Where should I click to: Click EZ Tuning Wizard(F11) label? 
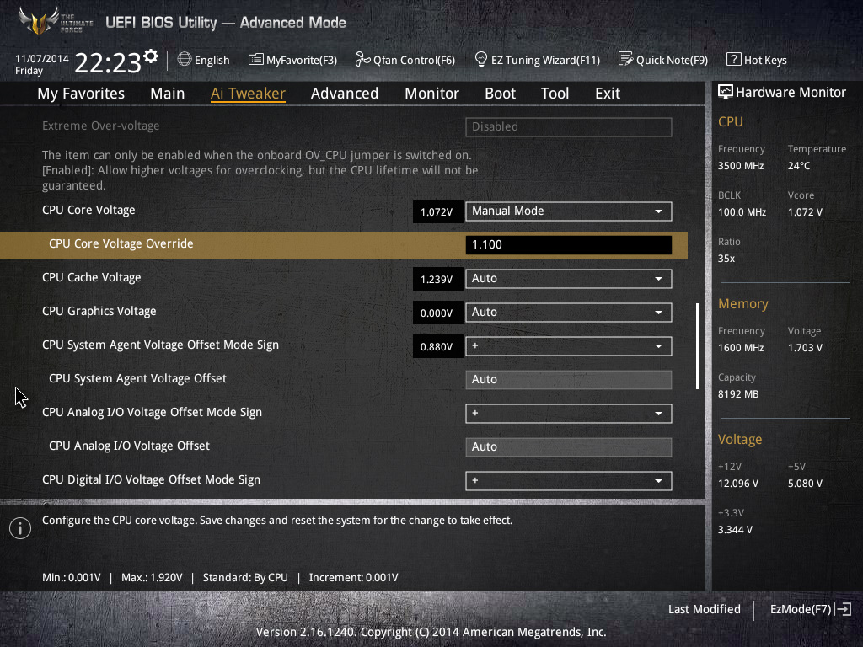click(x=545, y=60)
